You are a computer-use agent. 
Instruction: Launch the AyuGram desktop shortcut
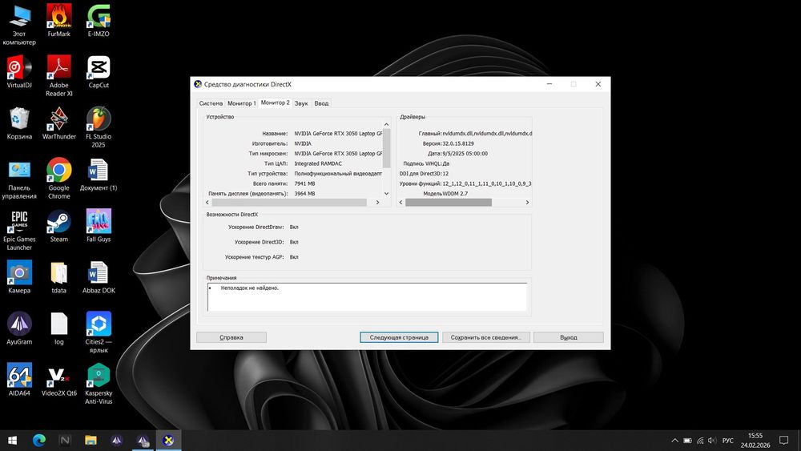pyautogui.click(x=19, y=329)
